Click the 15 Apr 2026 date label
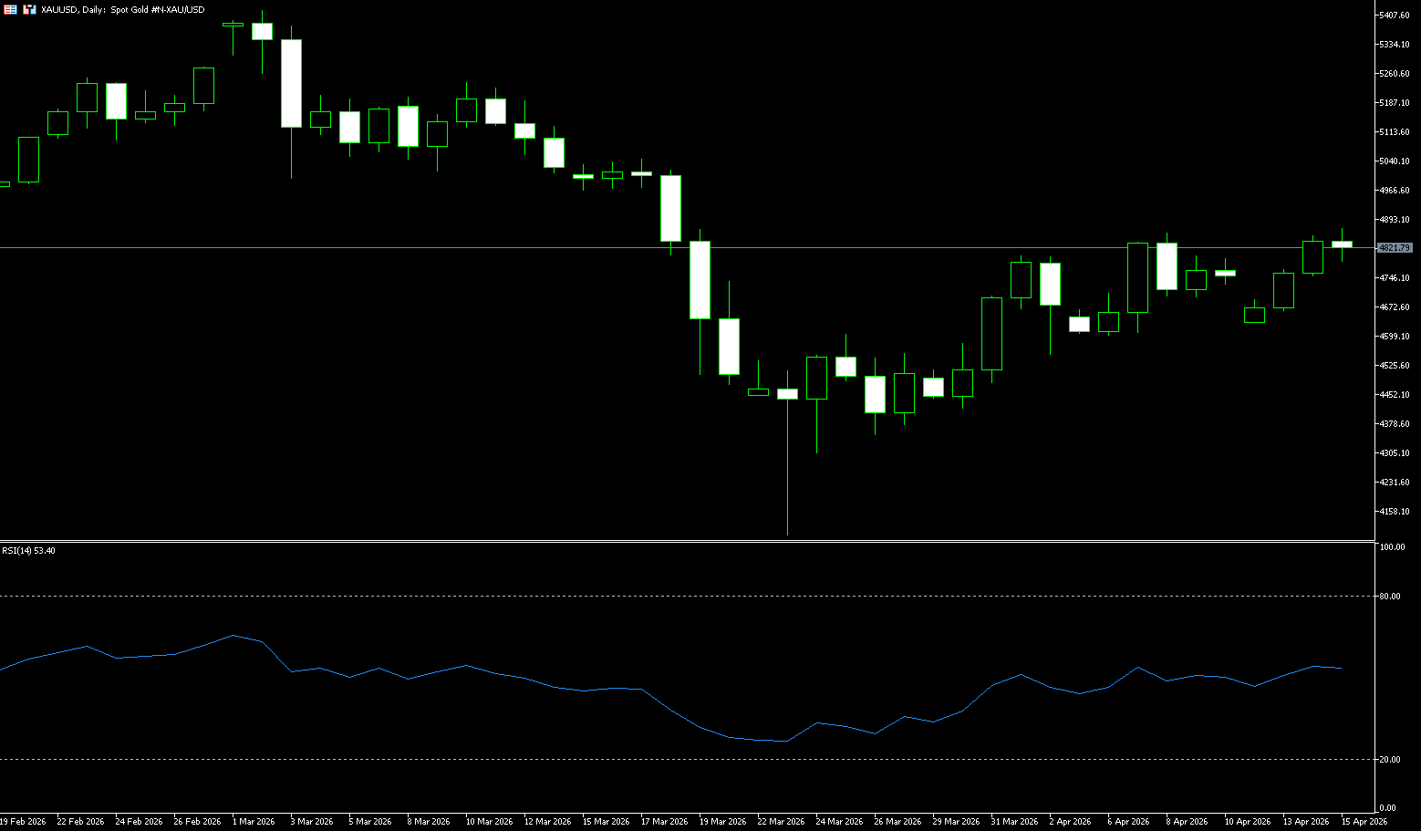The image size is (1421, 831). point(1364,822)
